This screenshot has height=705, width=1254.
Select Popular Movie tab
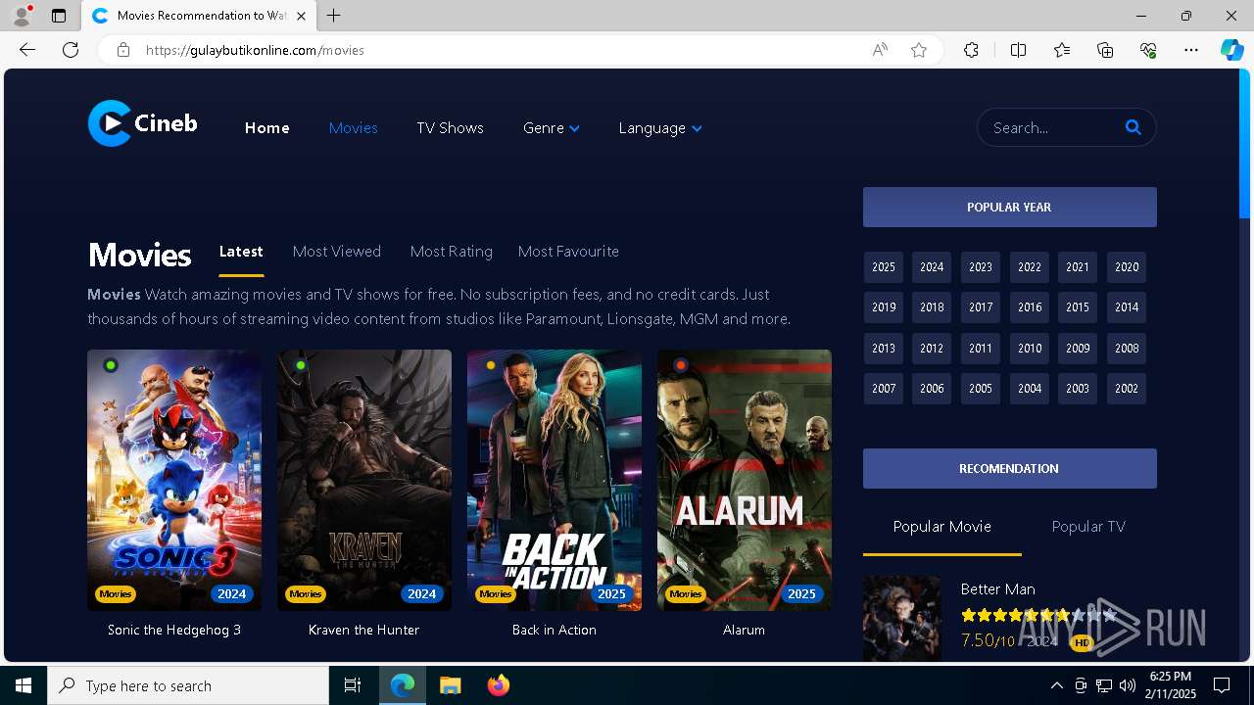pyautogui.click(x=942, y=527)
